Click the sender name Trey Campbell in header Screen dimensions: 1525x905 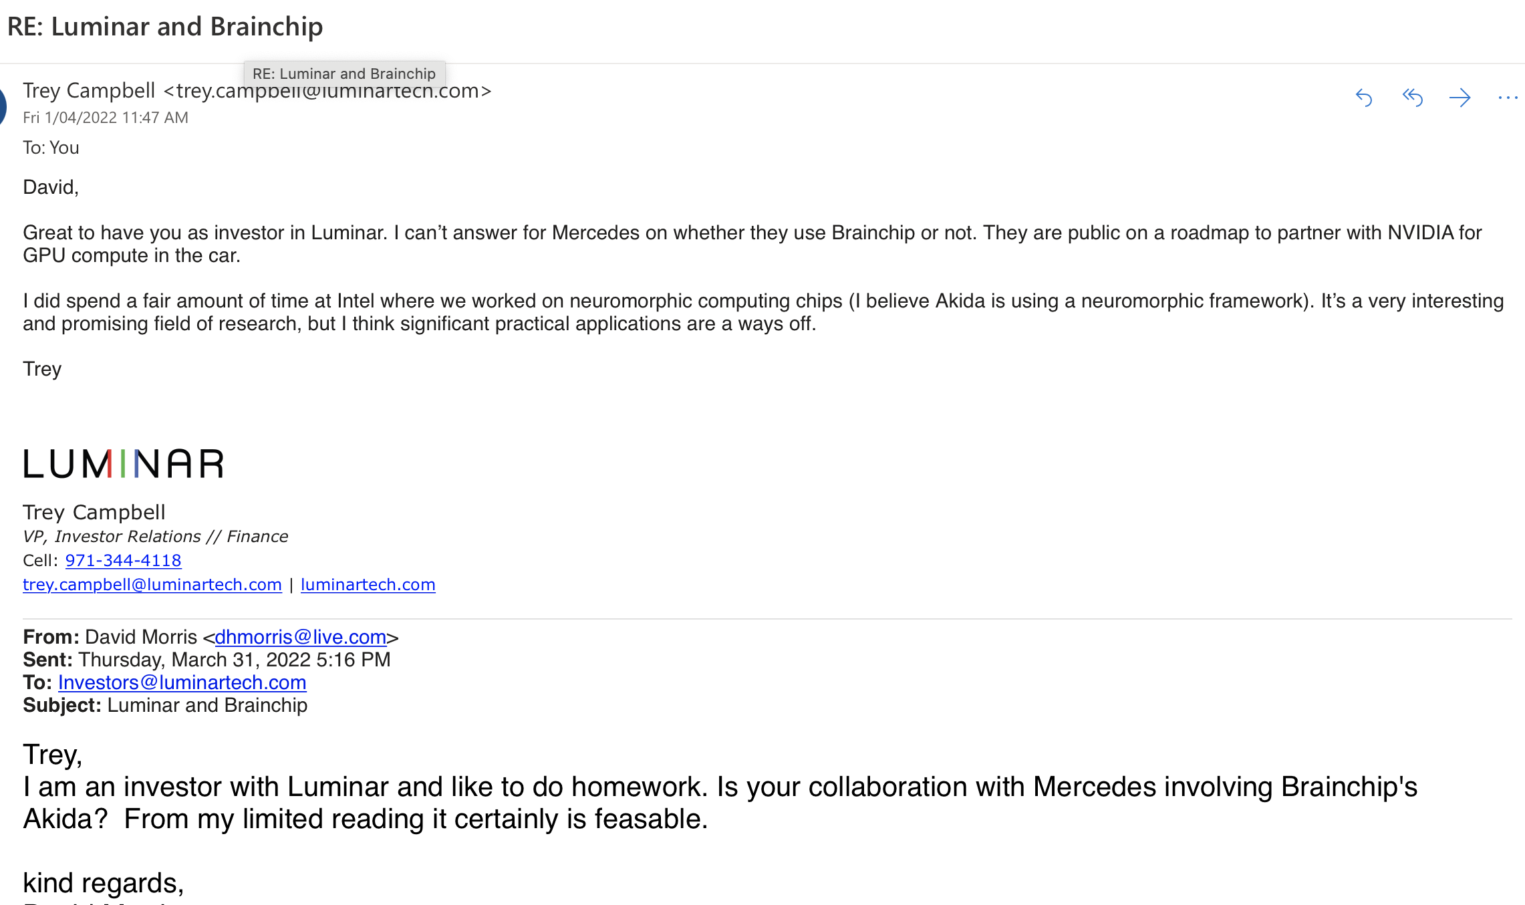coord(89,91)
